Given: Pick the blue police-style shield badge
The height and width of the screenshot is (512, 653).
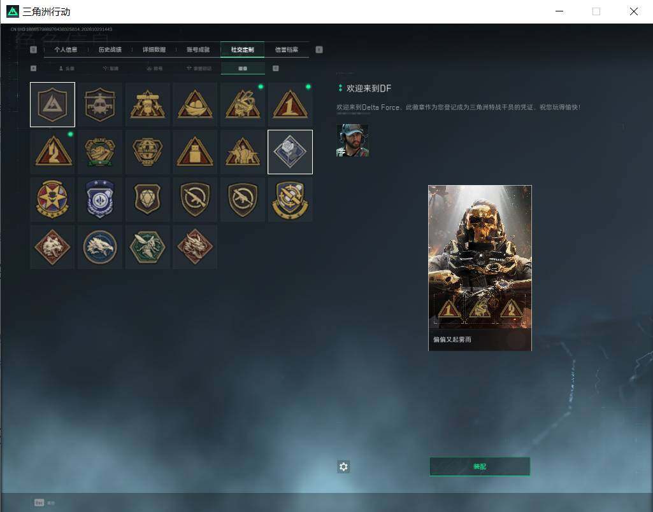Looking at the screenshot, I should [100, 199].
